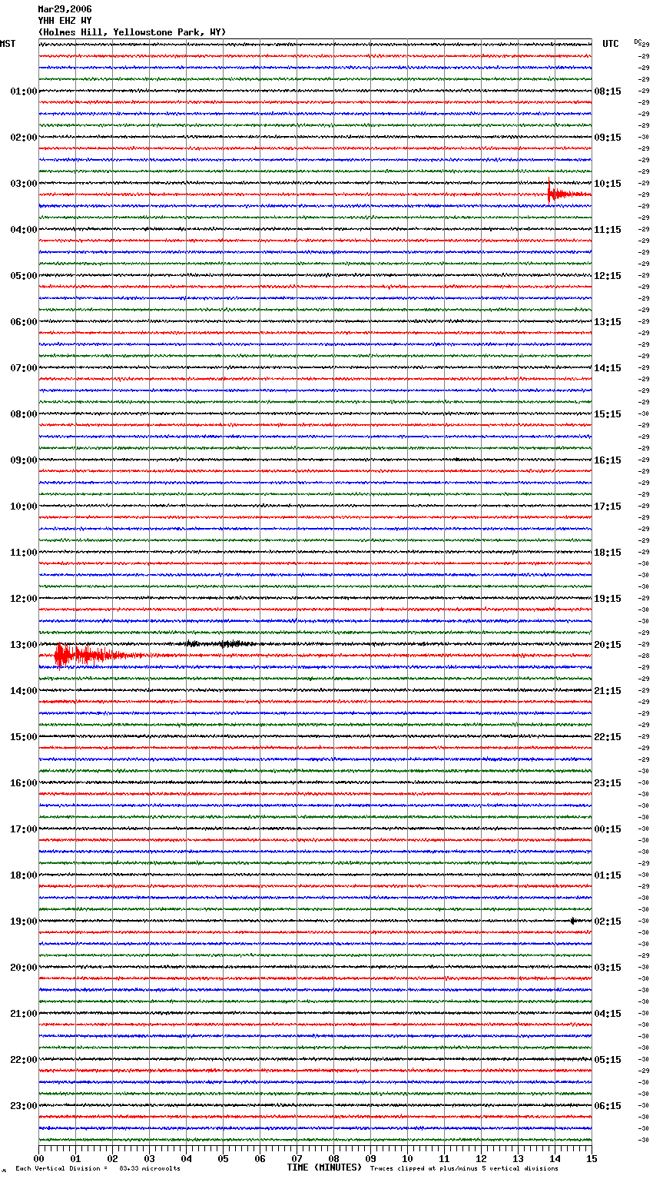
Task: Click the 14:15 UTC time label
Action: [x=608, y=368]
